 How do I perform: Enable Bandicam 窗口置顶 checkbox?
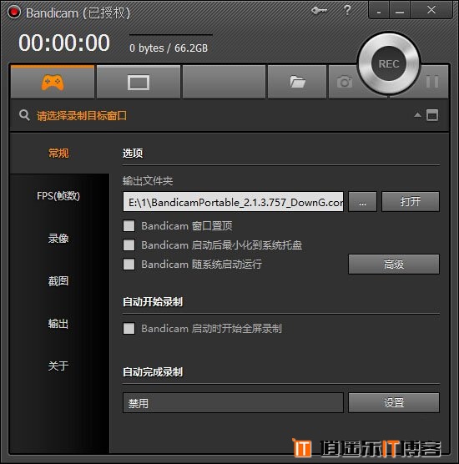(129, 226)
